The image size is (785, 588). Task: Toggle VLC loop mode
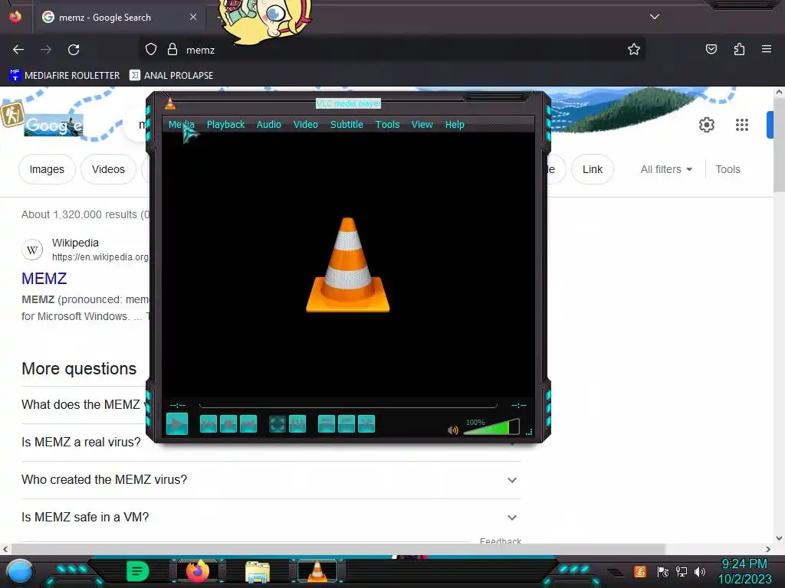[347, 424]
